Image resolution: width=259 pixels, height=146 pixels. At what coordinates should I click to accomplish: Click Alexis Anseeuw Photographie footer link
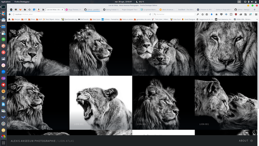pyautogui.click(x=33, y=141)
